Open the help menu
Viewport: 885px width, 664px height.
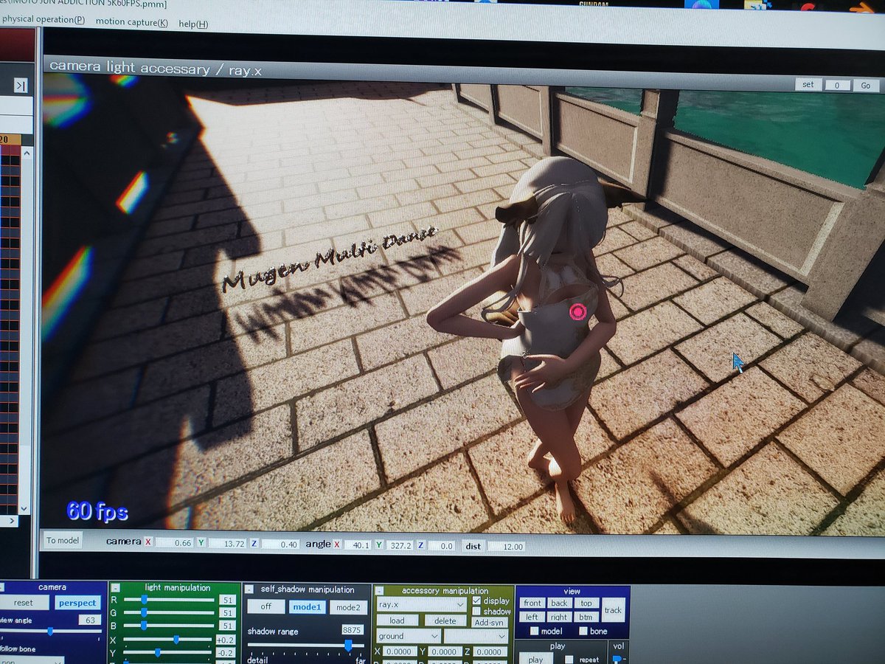pos(193,24)
